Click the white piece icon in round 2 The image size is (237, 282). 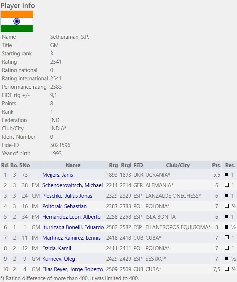point(226,185)
